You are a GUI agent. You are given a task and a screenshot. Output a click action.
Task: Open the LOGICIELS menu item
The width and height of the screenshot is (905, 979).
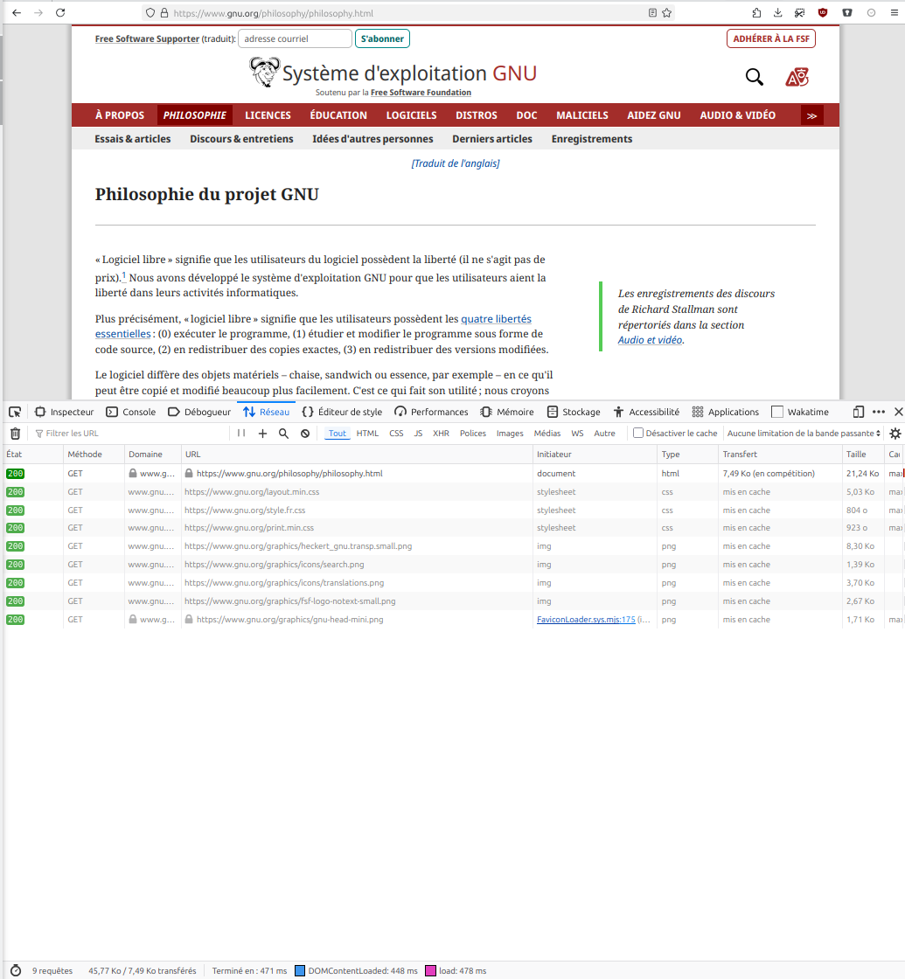point(411,115)
